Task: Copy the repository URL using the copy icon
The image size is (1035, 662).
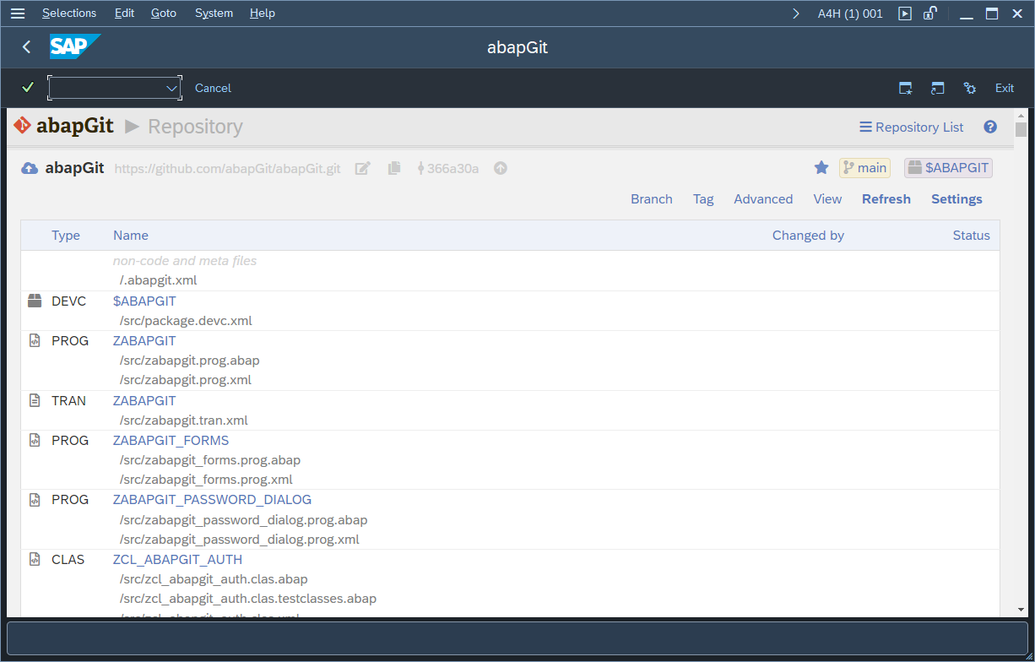Action: (x=393, y=168)
